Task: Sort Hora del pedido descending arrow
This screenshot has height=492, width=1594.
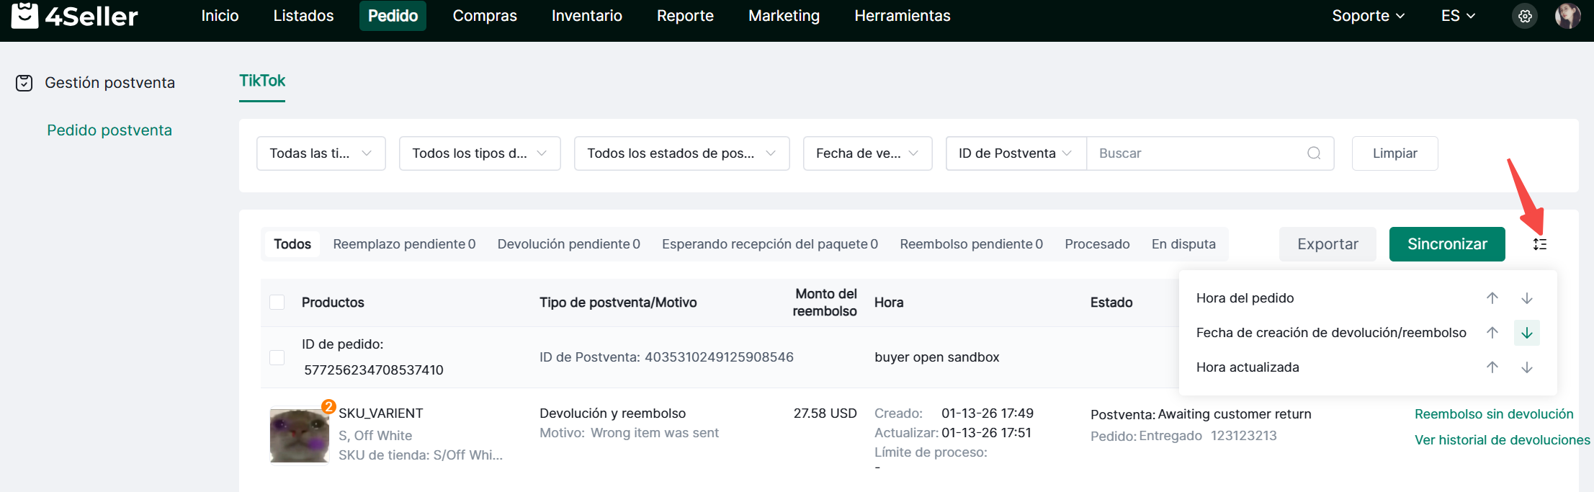Action: (1526, 298)
